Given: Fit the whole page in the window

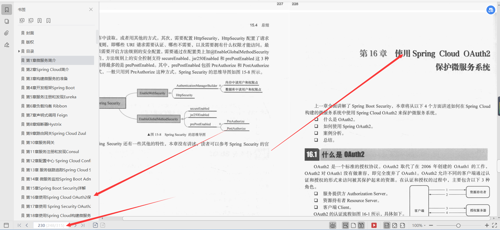Looking at the screenshot, I should (395, 225).
